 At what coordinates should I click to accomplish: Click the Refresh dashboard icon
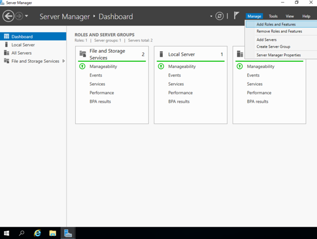tap(220, 16)
